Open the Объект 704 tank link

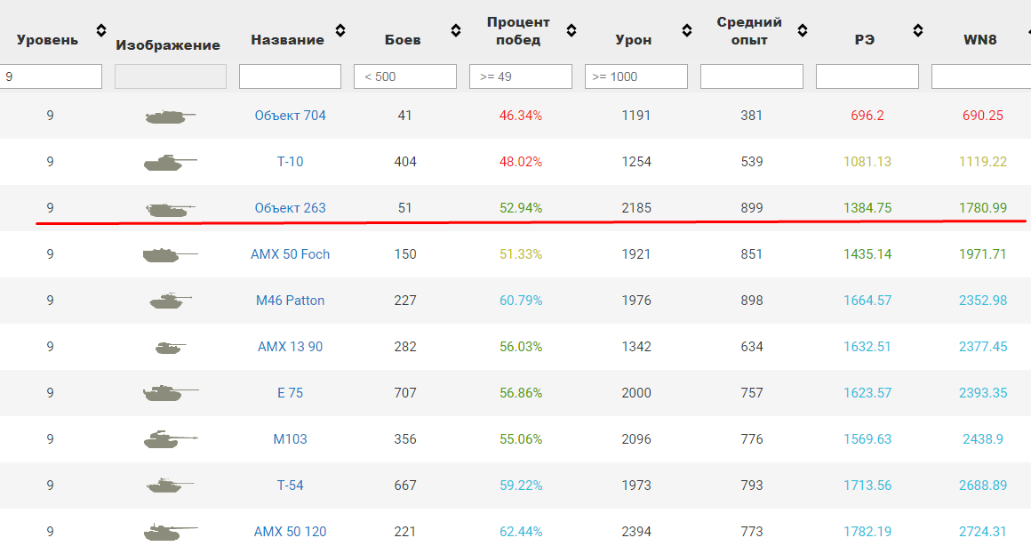[x=290, y=116]
